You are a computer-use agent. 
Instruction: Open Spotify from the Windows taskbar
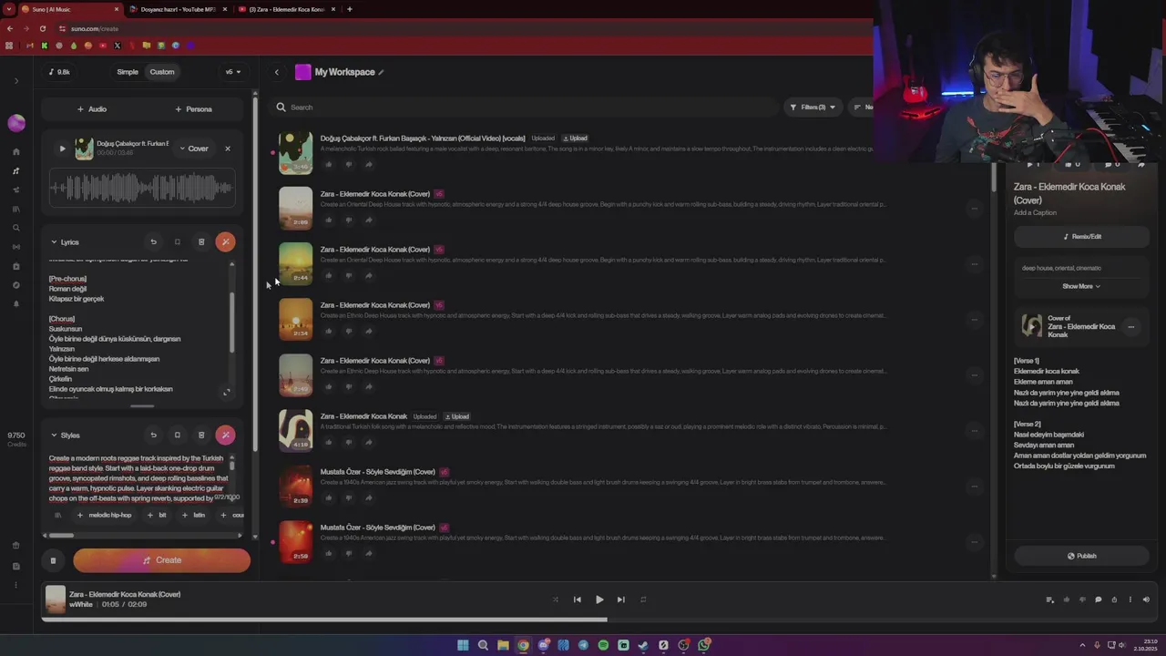(x=603, y=645)
